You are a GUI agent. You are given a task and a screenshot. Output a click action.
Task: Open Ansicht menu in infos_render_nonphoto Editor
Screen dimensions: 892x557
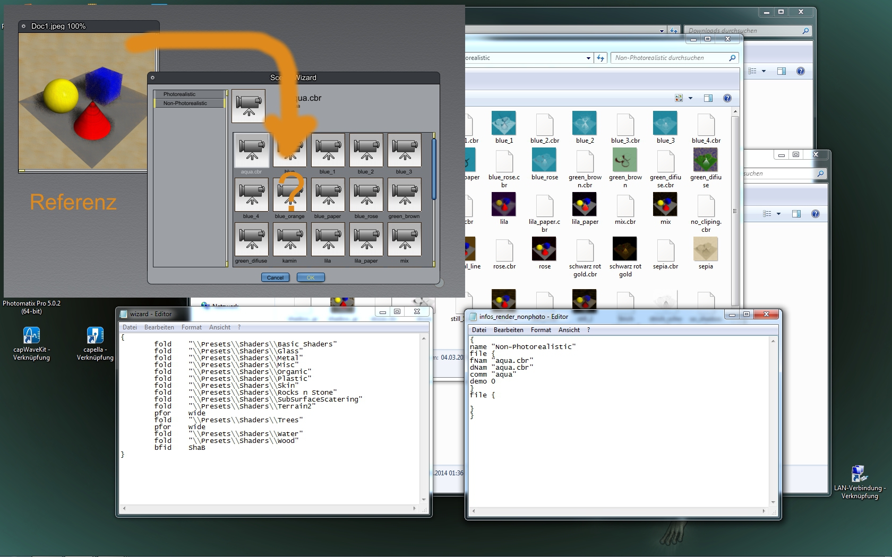(569, 330)
